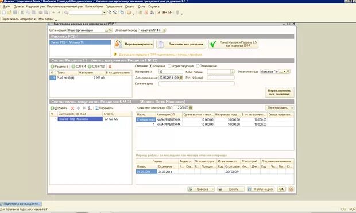This screenshot has height=213, width=356.
Task: Open the Файл menu
Action: (x=6, y=6)
